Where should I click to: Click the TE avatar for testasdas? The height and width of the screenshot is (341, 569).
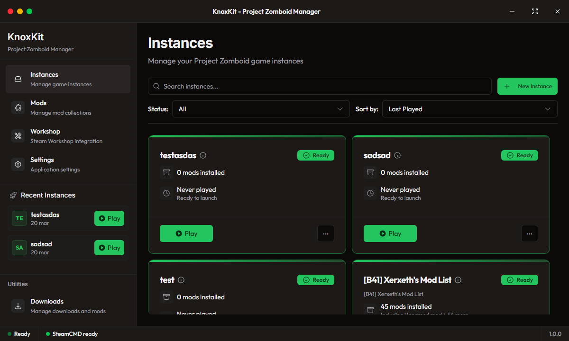(19, 218)
